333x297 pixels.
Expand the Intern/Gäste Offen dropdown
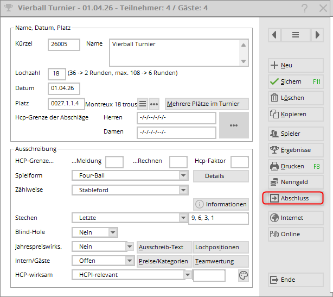tap(130, 261)
